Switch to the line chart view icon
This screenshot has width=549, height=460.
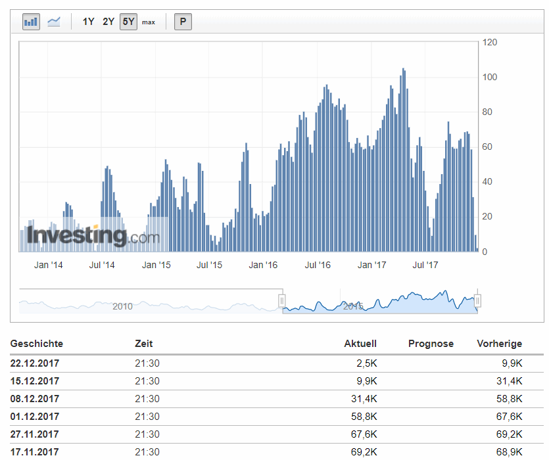[53, 21]
